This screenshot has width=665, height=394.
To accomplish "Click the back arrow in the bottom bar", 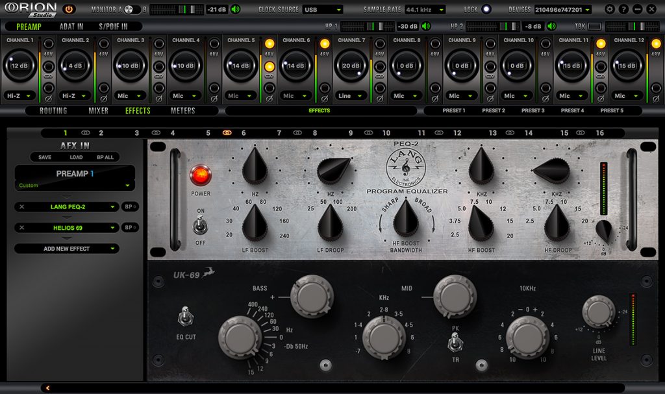I will point(47,388).
